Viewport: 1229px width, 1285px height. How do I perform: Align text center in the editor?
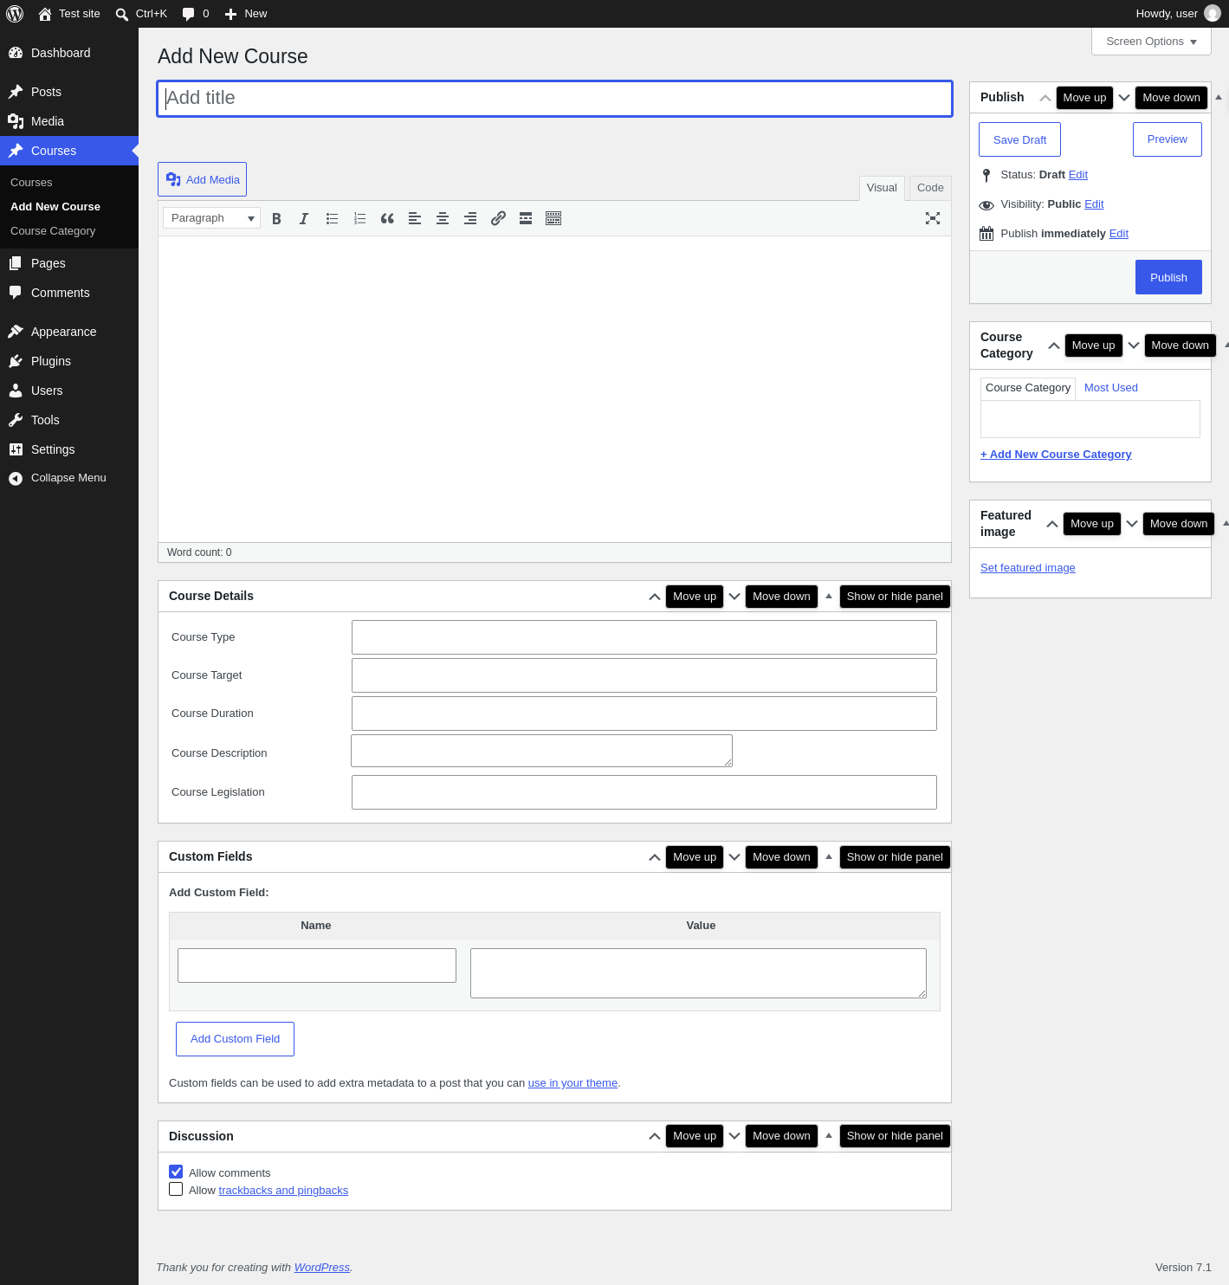pyautogui.click(x=443, y=219)
